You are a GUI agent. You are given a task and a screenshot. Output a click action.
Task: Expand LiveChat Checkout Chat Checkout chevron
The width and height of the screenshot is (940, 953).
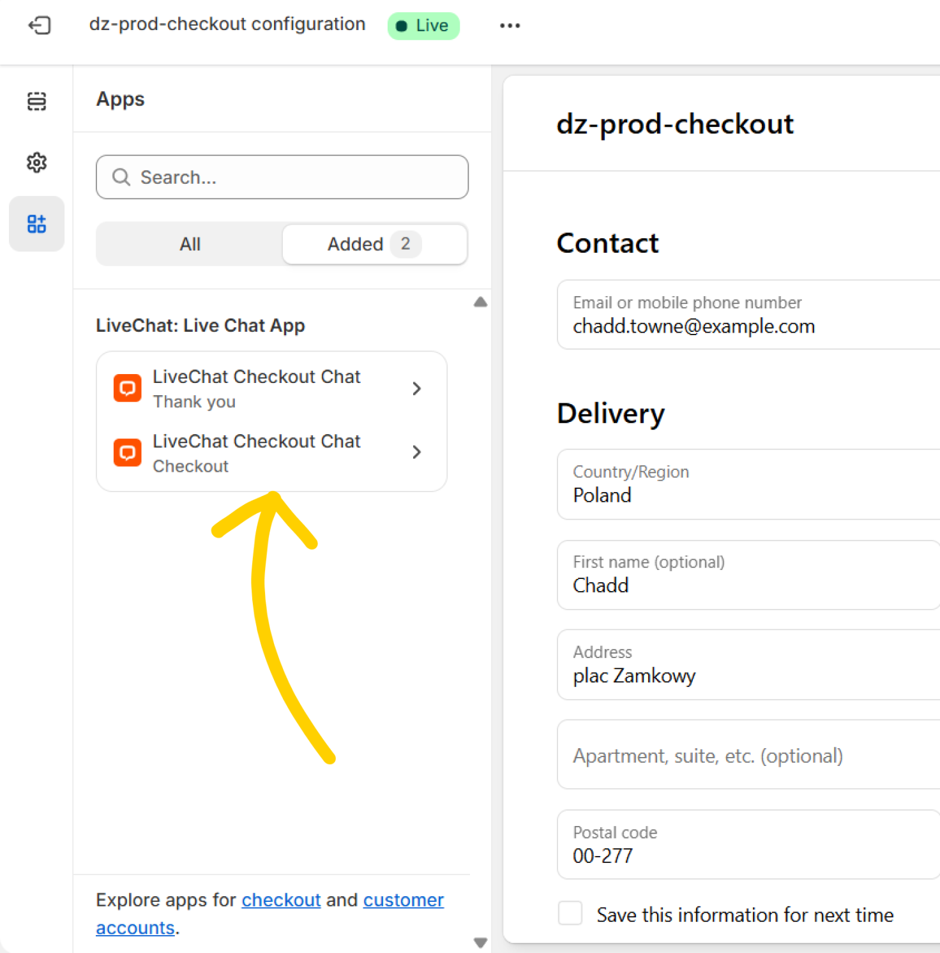tap(417, 452)
